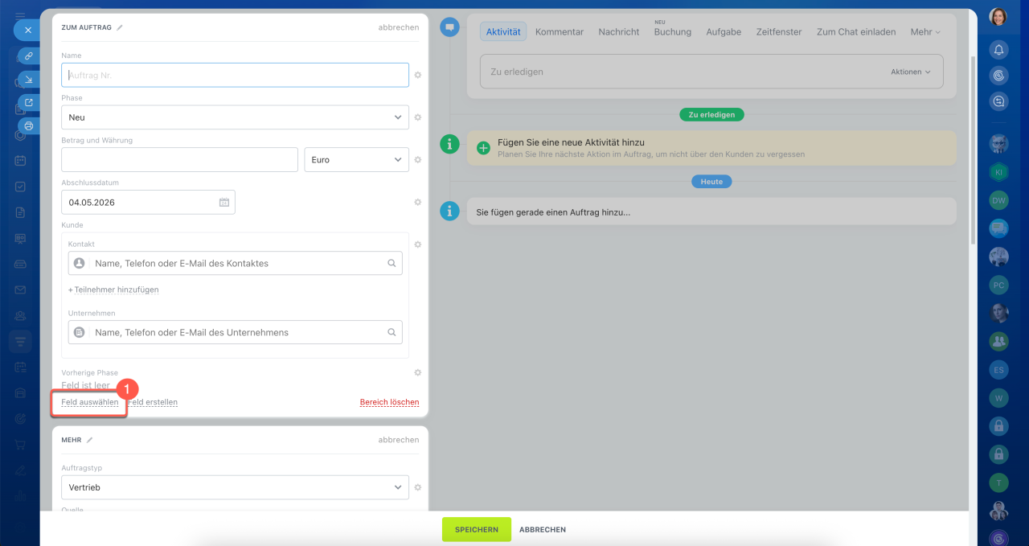Open the Aktionen dropdown in activity box
Image resolution: width=1029 pixels, height=546 pixels.
(x=910, y=72)
